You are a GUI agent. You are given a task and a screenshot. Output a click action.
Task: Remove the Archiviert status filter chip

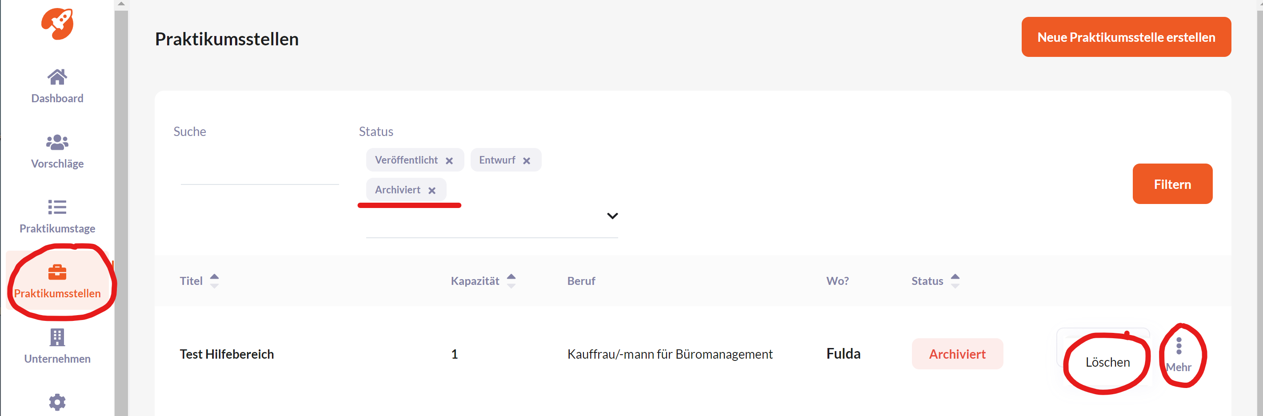tap(432, 190)
